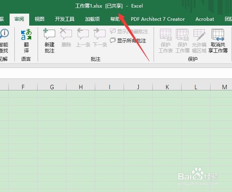Viewport: 232px width, 192px height.
Task: Select column J header
Action: coord(138,87)
